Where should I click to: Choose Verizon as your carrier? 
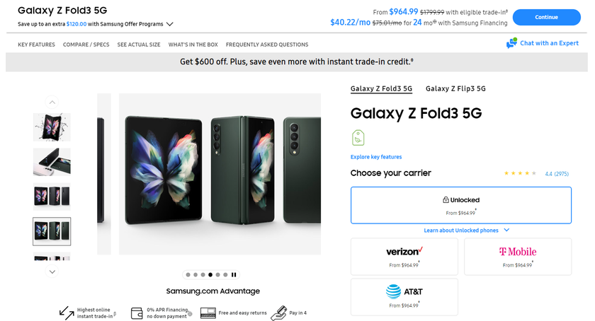tap(404, 257)
